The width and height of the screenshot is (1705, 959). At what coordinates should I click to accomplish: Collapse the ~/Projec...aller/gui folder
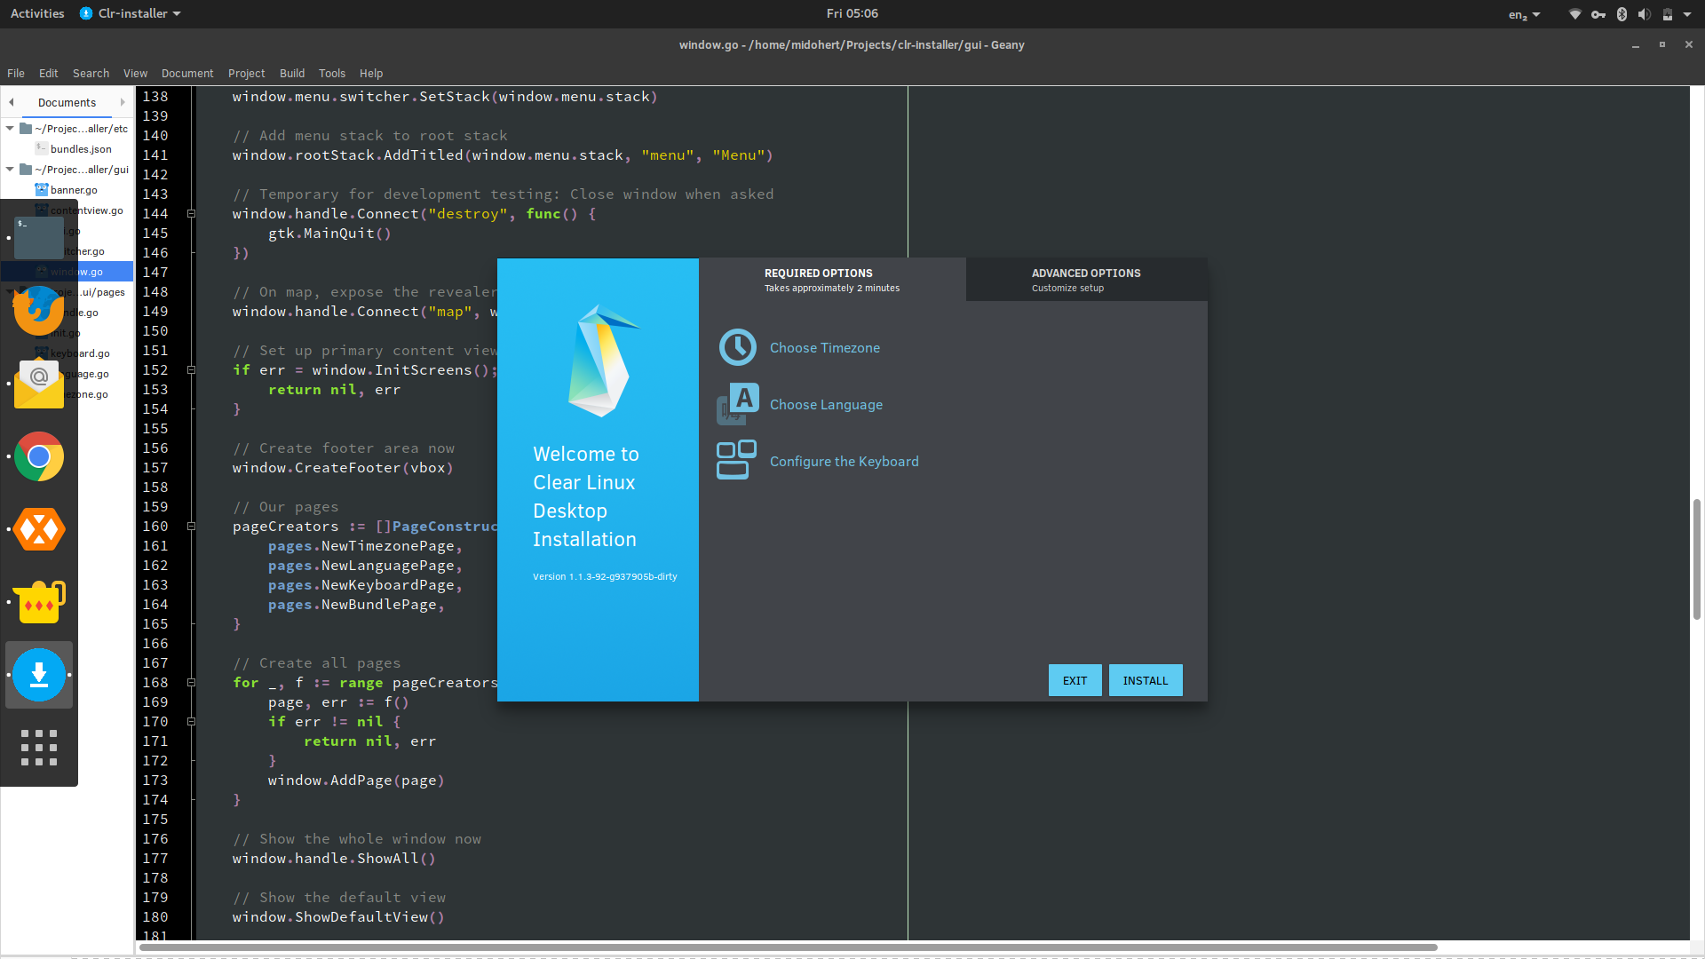10,169
